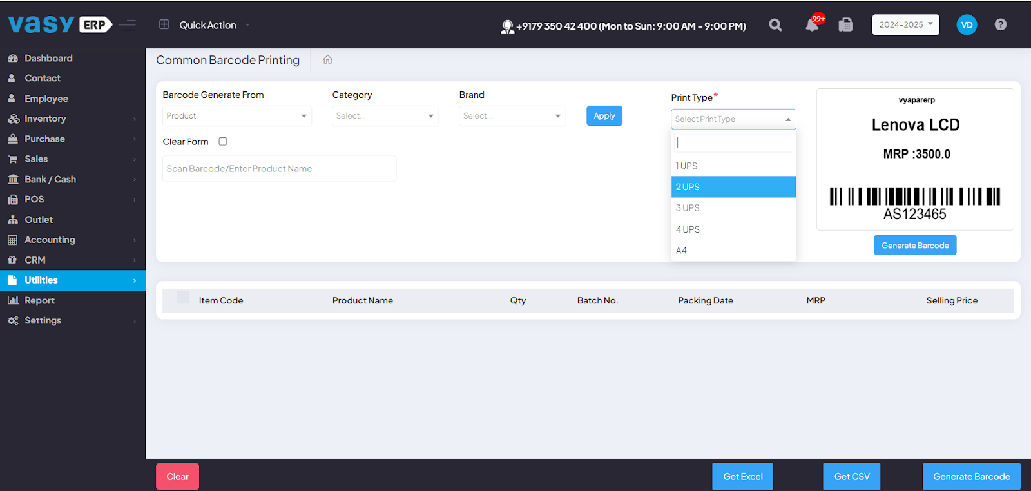Click the Qty column header
The image size is (1031, 491).
(x=518, y=301)
